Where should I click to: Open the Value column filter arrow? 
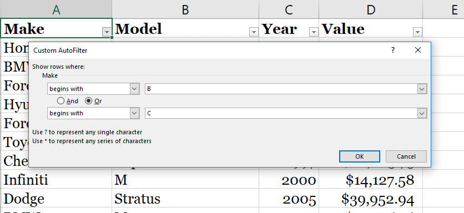417,32
